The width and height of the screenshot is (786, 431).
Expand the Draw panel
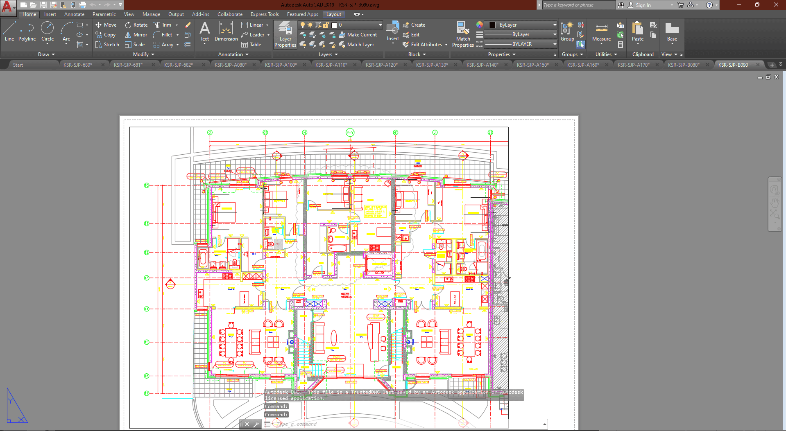pos(46,54)
